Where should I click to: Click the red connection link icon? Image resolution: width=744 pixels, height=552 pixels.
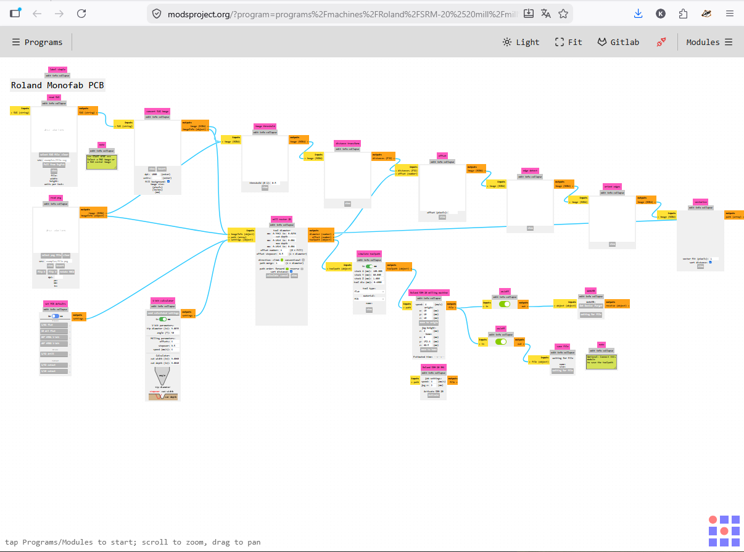(661, 42)
